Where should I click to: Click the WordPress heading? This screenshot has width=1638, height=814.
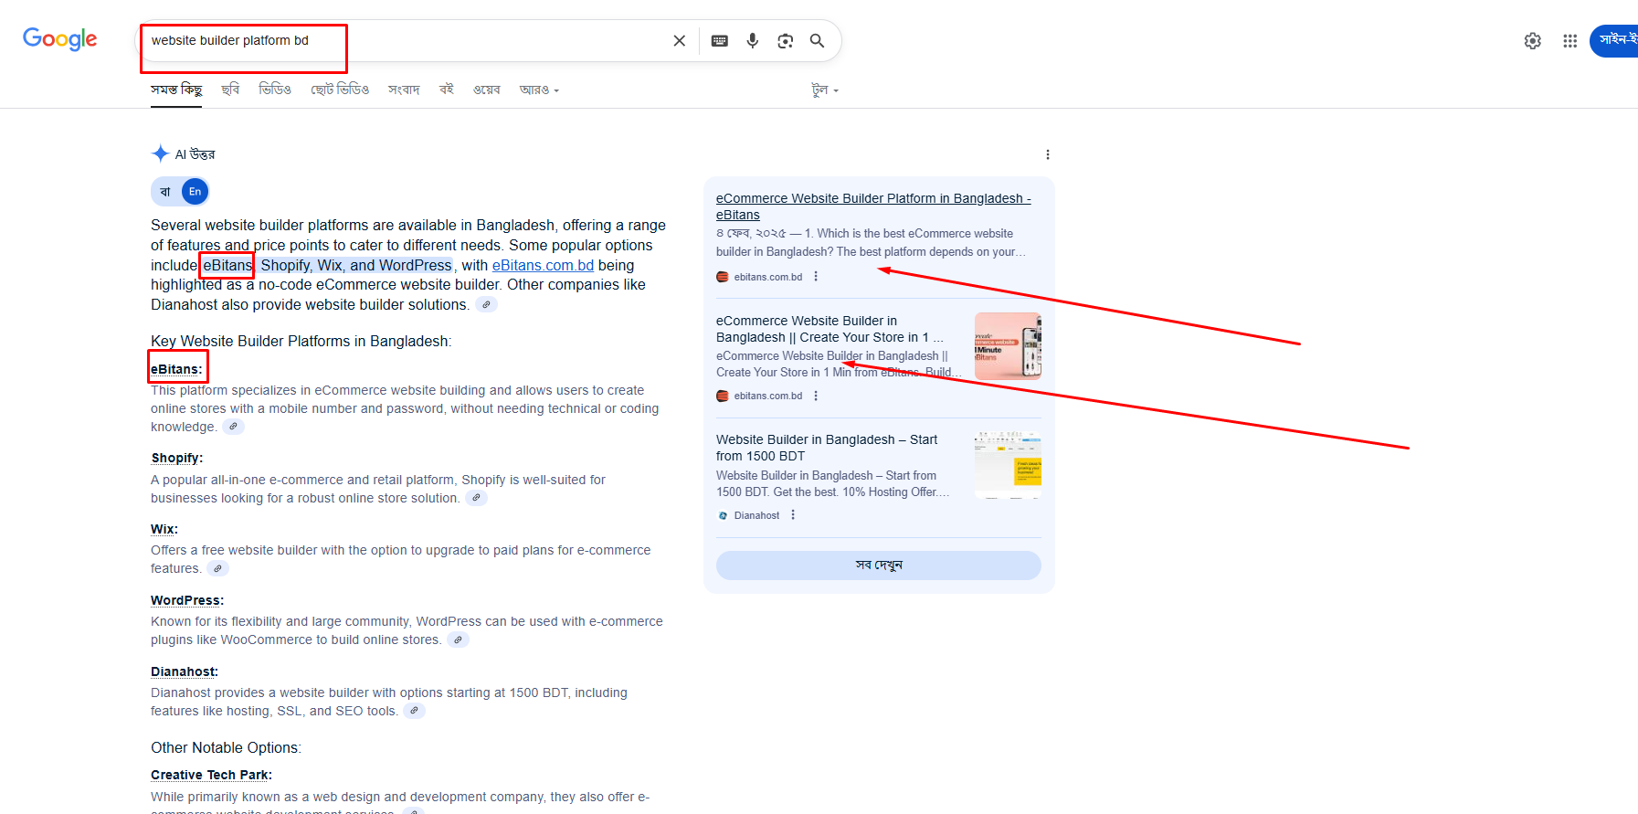(x=187, y=600)
